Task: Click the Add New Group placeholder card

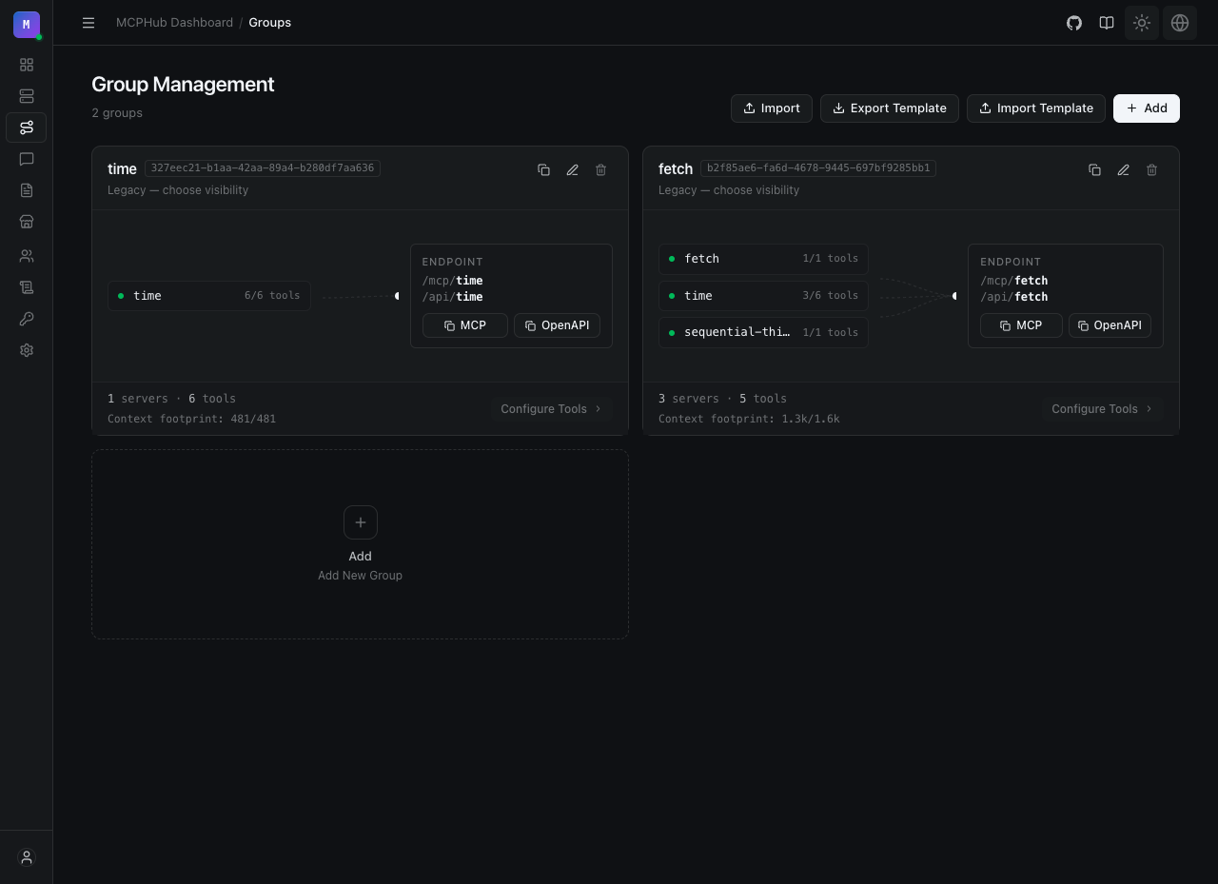Action: (360, 544)
